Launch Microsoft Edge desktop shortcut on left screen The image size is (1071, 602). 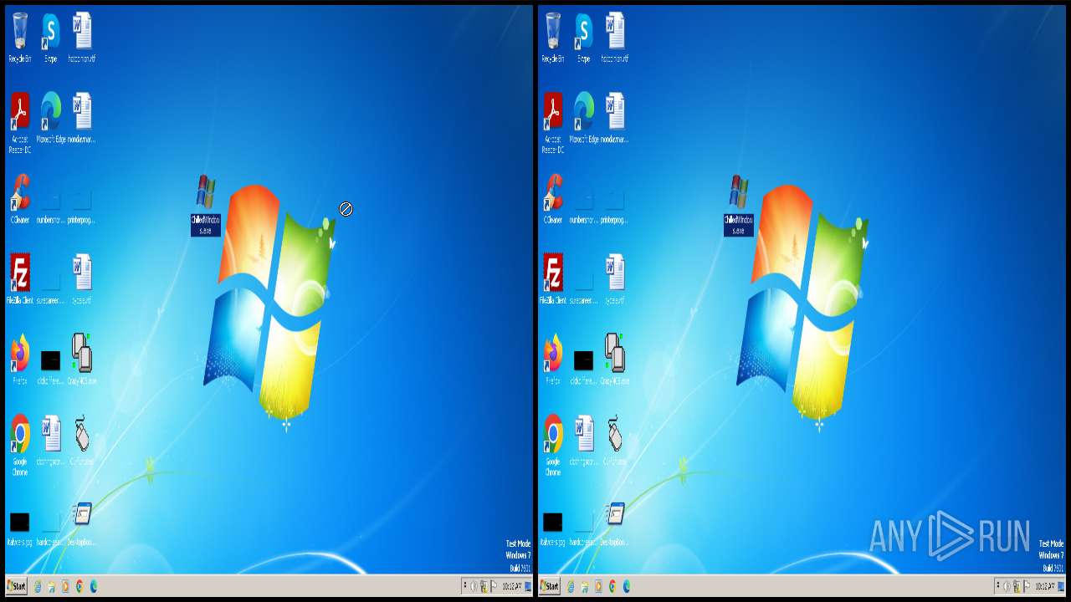(51, 118)
